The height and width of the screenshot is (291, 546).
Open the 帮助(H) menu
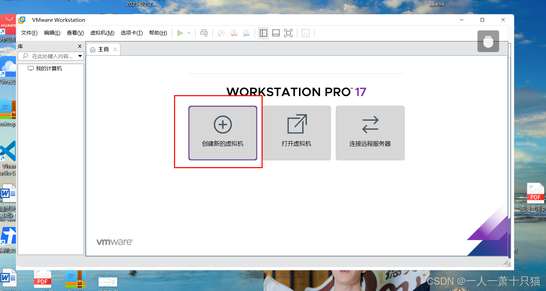click(158, 33)
